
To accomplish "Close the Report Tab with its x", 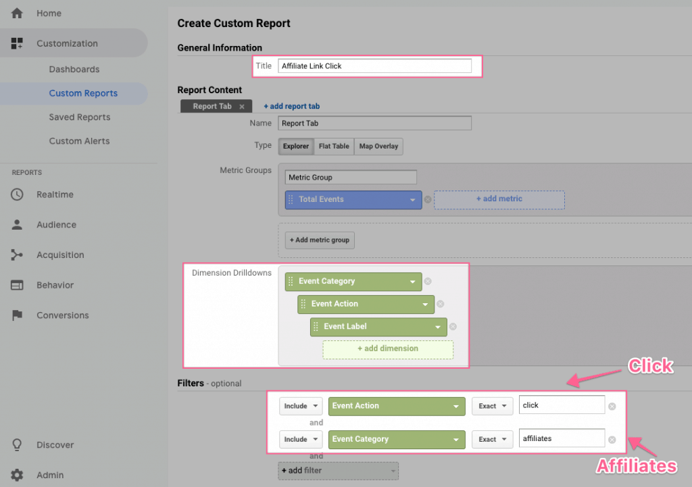I will [x=242, y=106].
